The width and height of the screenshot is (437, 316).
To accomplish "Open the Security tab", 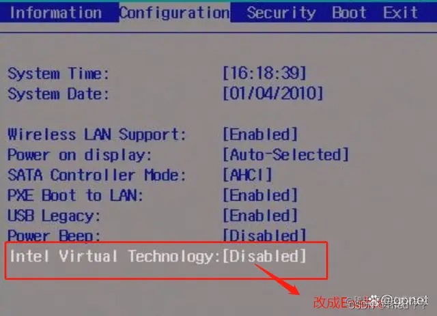I will (x=281, y=13).
